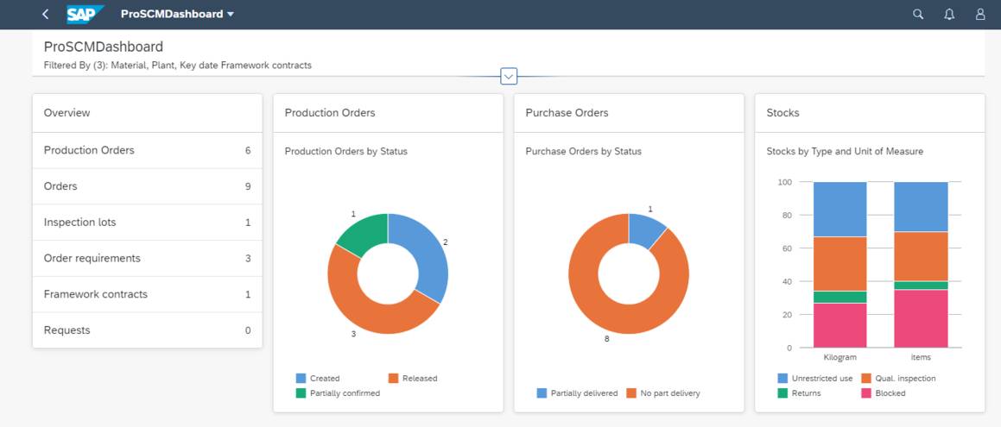1001x427 pixels.
Task: Click Returns green legend square
Action: pos(782,393)
